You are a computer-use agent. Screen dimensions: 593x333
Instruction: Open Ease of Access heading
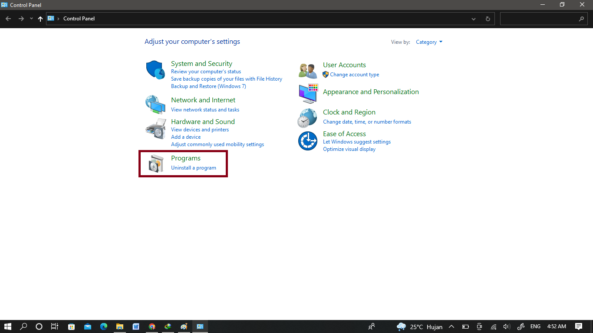[x=344, y=134]
